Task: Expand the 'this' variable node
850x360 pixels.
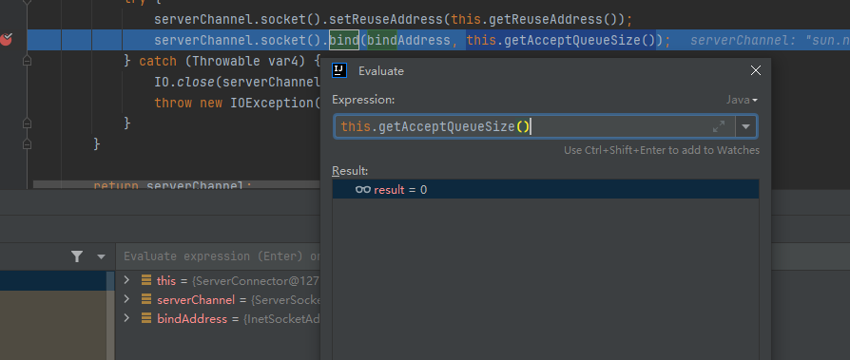Action: point(126,280)
